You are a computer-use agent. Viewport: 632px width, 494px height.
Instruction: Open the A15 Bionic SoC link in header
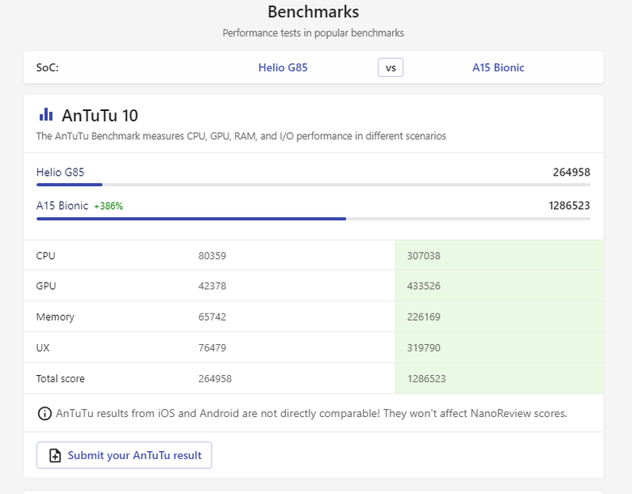498,67
